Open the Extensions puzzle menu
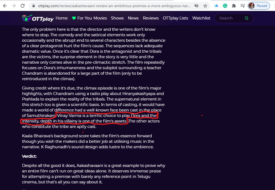 (x=234, y=6)
